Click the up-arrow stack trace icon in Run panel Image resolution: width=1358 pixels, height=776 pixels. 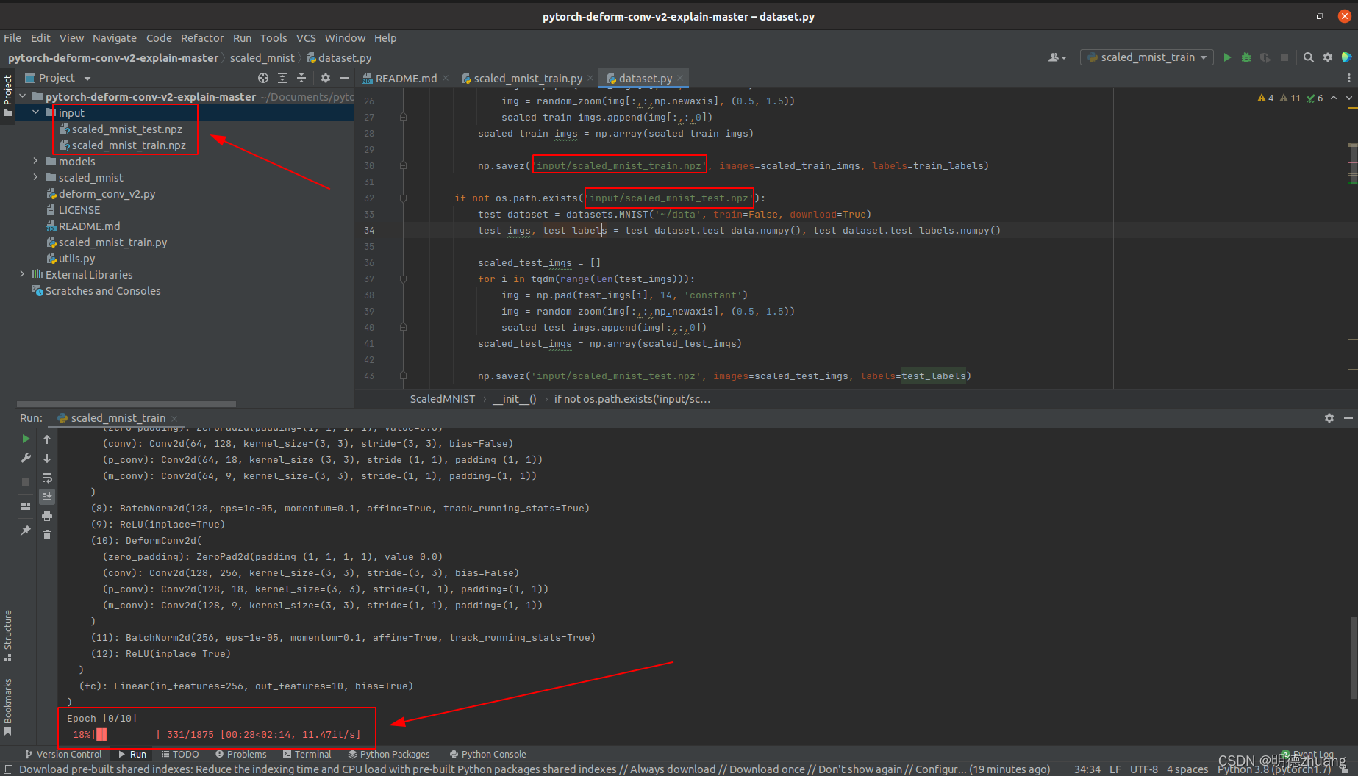(47, 439)
